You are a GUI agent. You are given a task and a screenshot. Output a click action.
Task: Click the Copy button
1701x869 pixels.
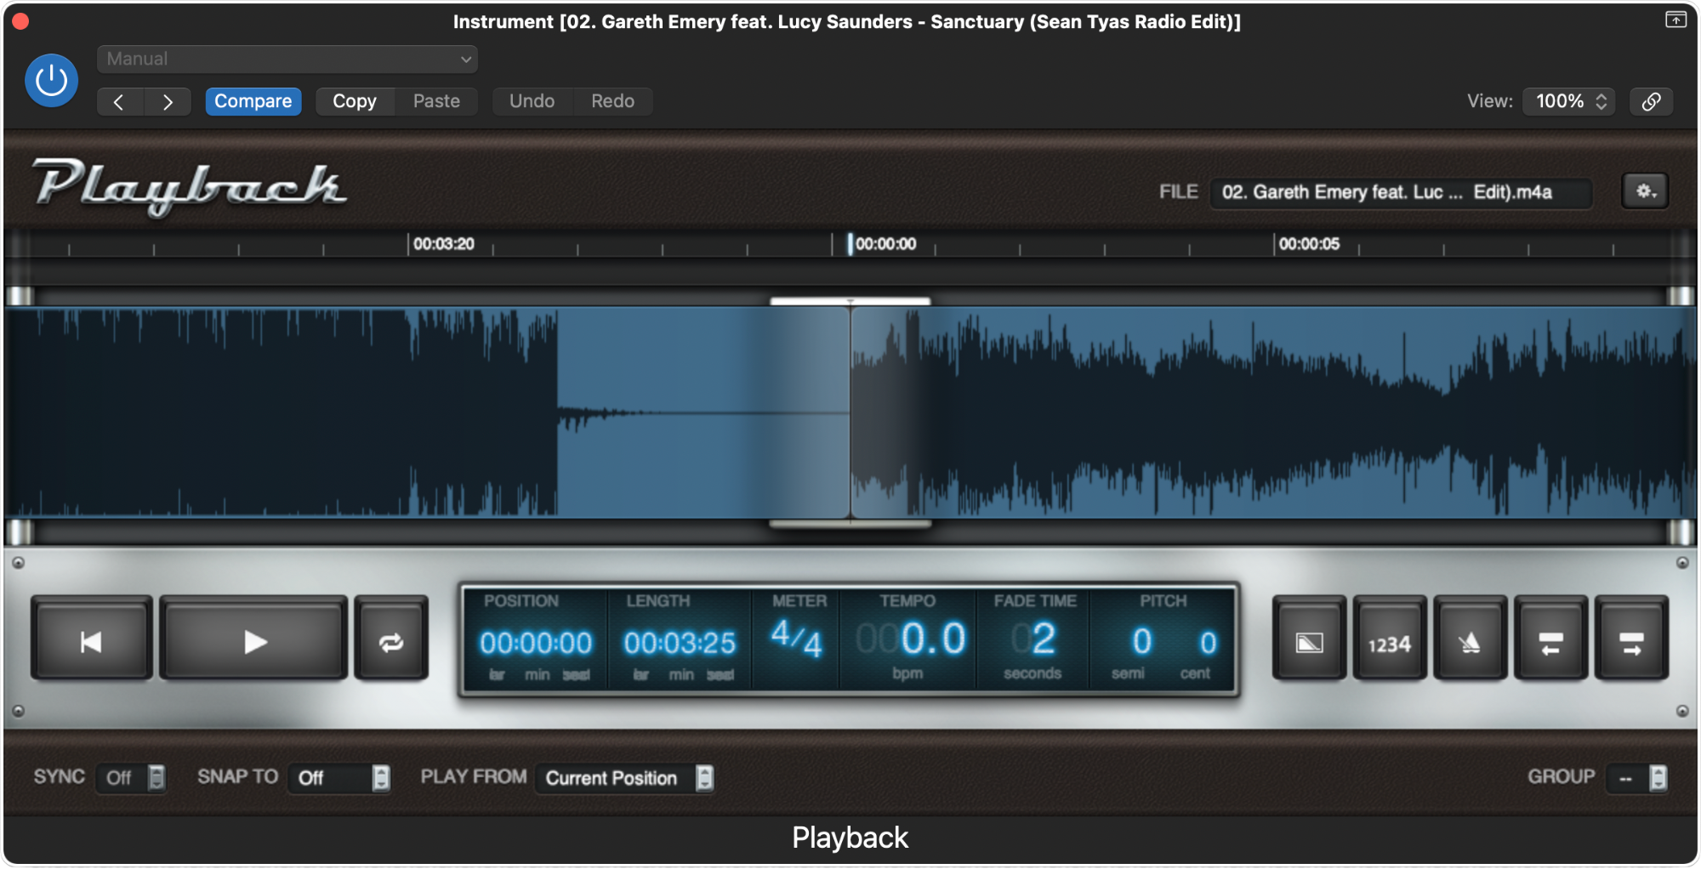[x=355, y=101]
